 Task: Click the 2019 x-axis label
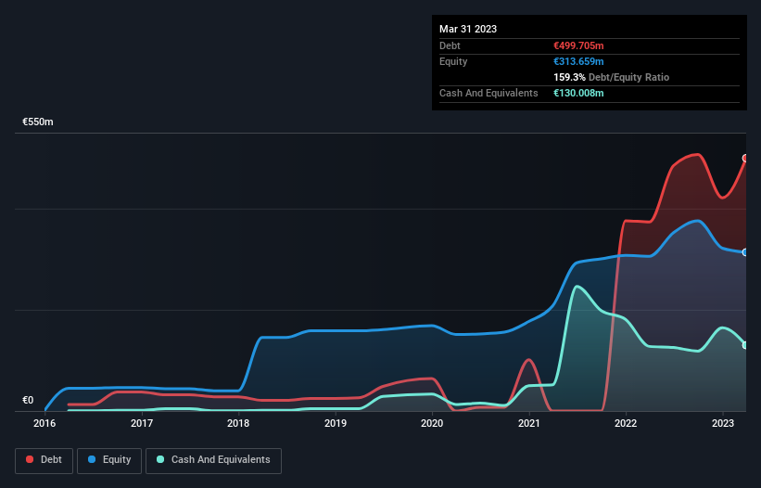pyautogui.click(x=336, y=423)
